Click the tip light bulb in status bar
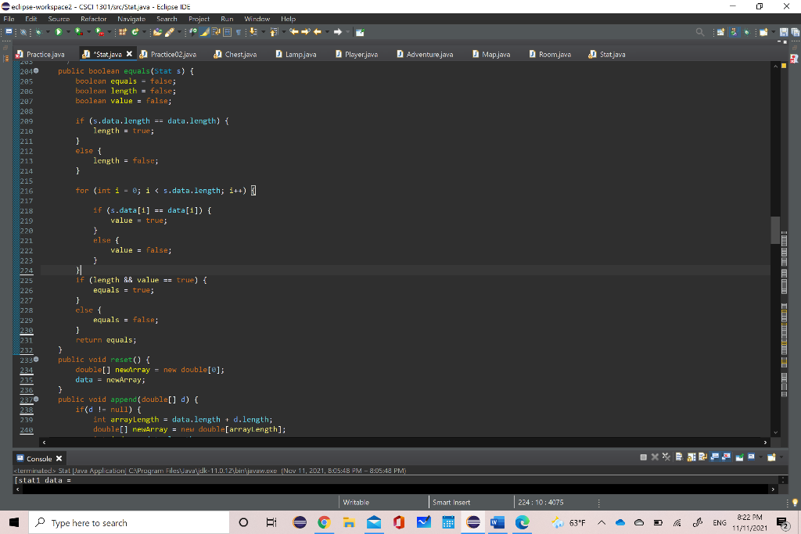Screen dimensions: 801x534 coord(795,503)
